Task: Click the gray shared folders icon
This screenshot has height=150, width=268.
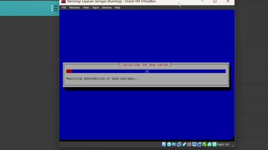Action: [189, 145]
